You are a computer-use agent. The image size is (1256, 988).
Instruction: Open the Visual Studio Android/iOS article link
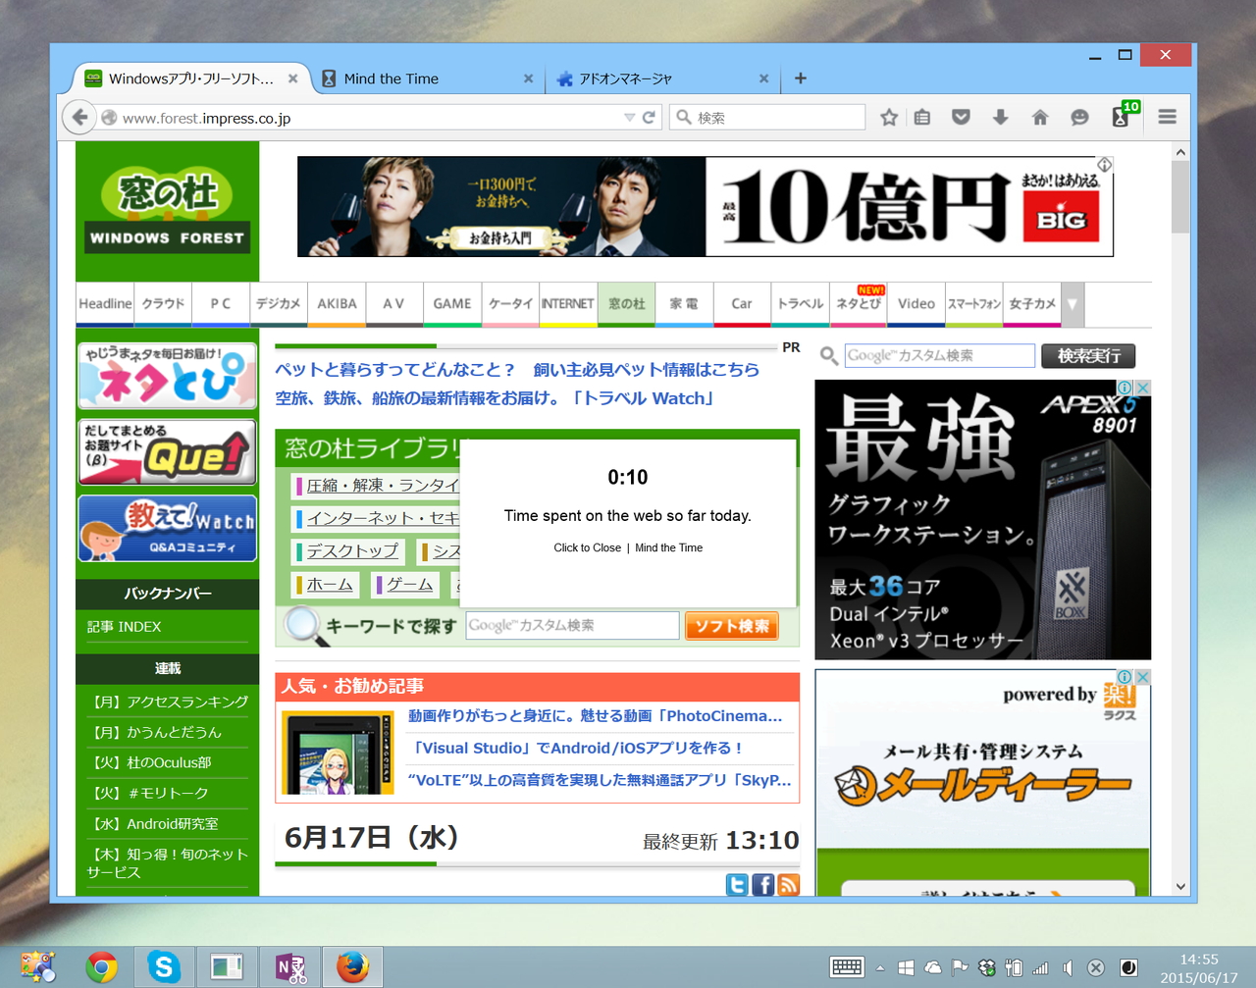point(577,748)
